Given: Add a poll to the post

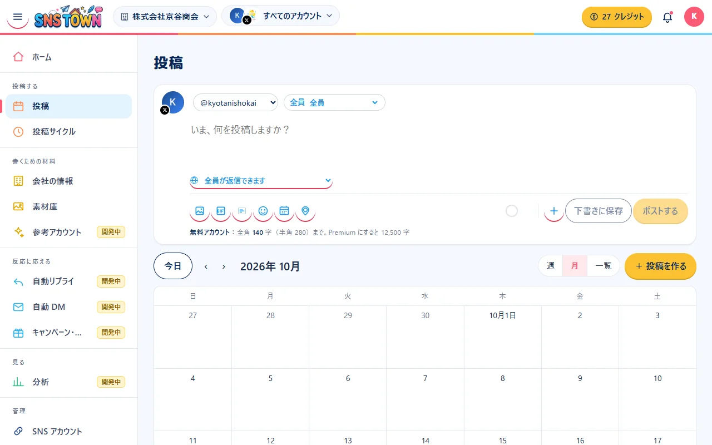Looking at the screenshot, I should [x=242, y=211].
